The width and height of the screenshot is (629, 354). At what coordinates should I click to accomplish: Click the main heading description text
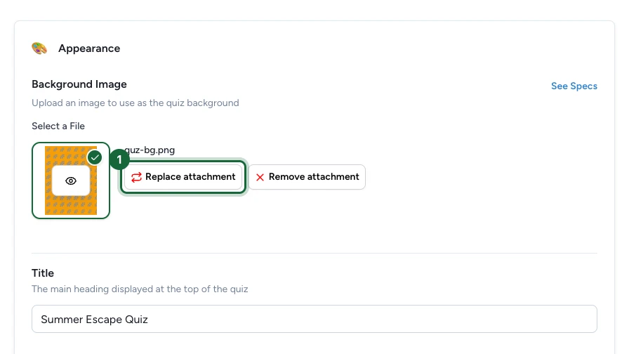point(140,289)
